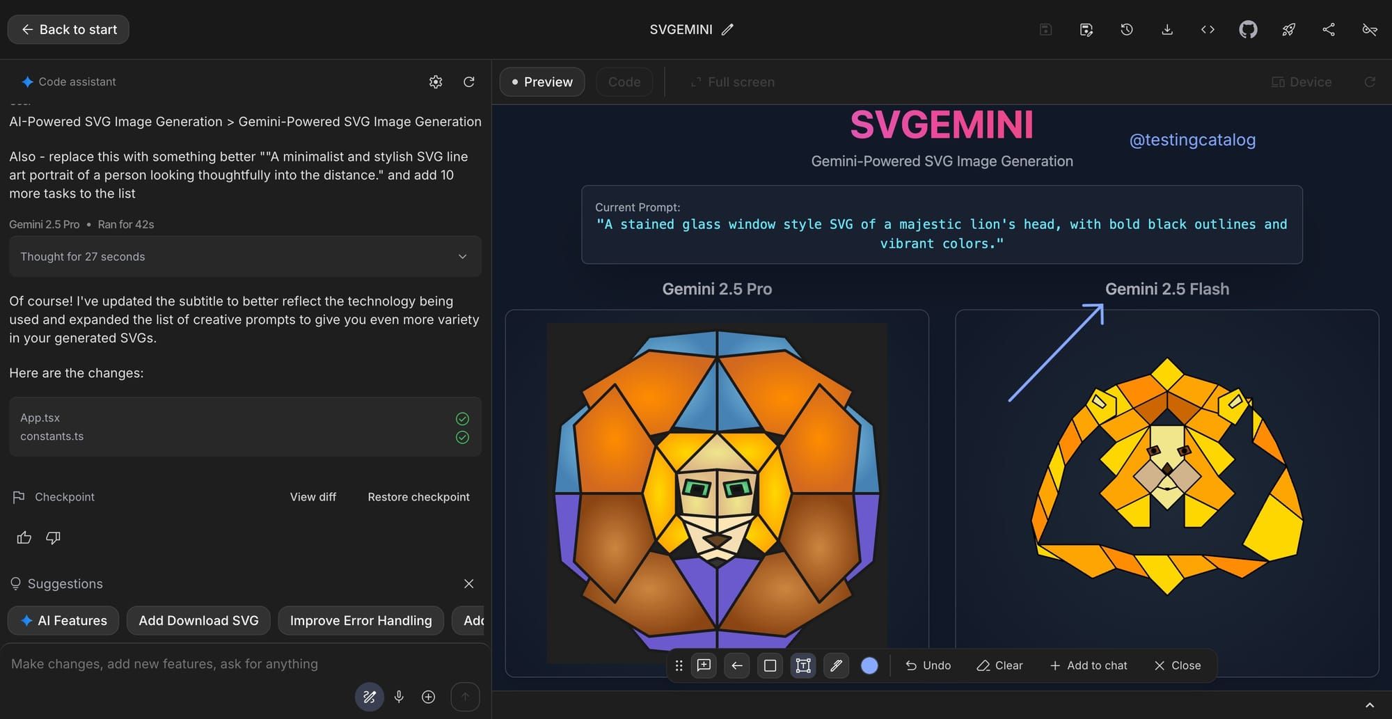The height and width of the screenshot is (719, 1392).
Task: Click the blue annotation color swatch
Action: point(869,665)
